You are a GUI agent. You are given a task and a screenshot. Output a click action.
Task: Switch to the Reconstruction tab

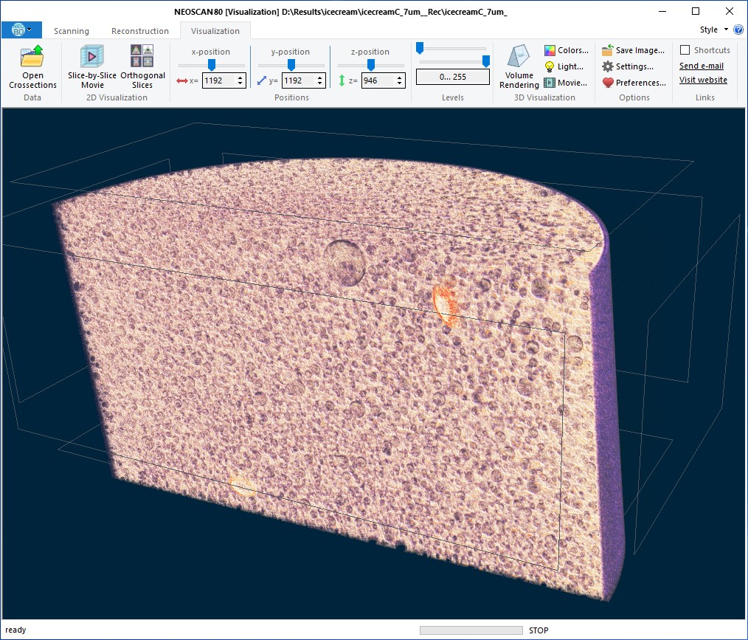[140, 31]
